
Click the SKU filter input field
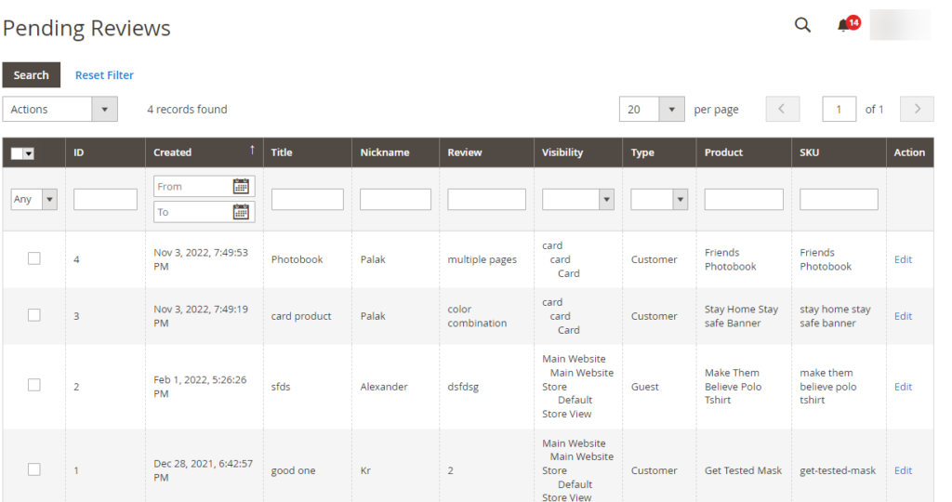pyautogui.click(x=839, y=199)
